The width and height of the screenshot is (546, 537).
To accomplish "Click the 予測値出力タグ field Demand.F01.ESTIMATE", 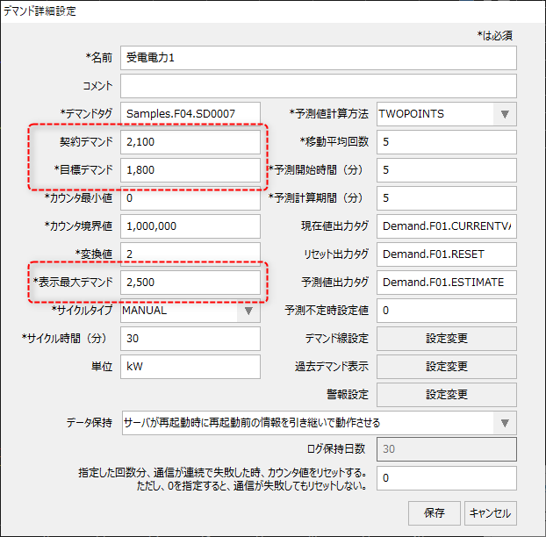I will coord(447,283).
